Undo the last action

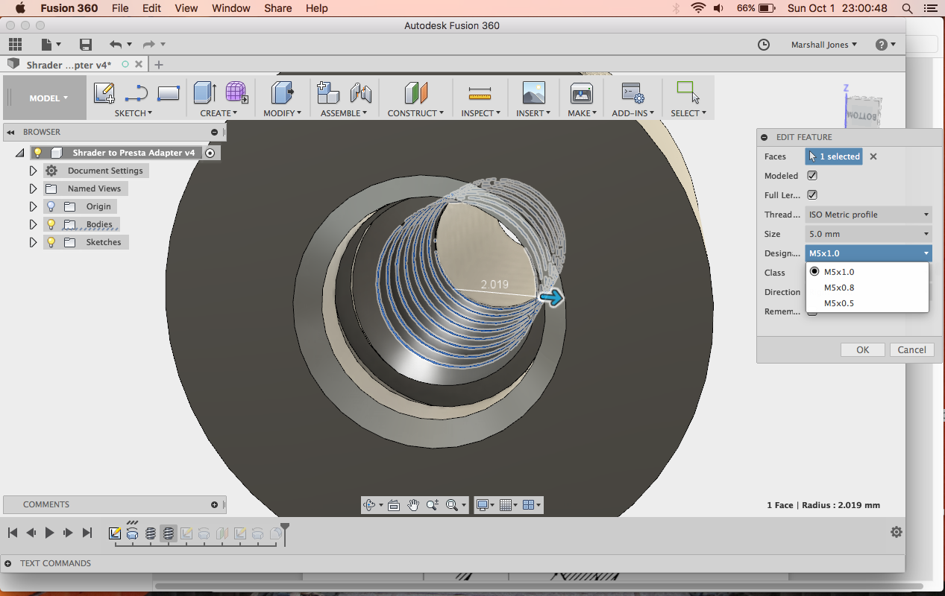tap(116, 45)
